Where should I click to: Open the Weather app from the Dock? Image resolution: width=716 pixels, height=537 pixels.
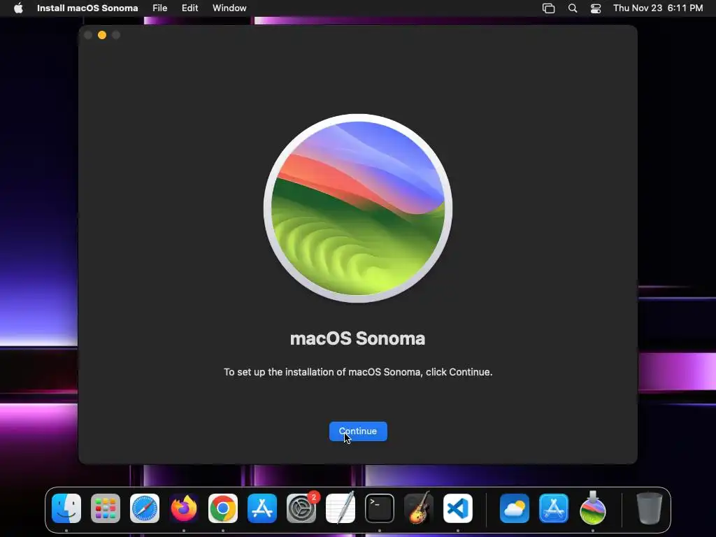(515, 508)
